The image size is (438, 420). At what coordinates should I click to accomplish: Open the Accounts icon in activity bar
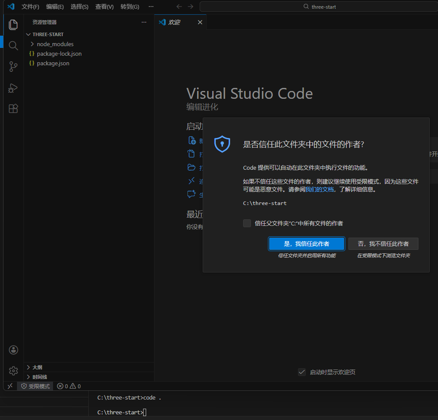(13, 350)
